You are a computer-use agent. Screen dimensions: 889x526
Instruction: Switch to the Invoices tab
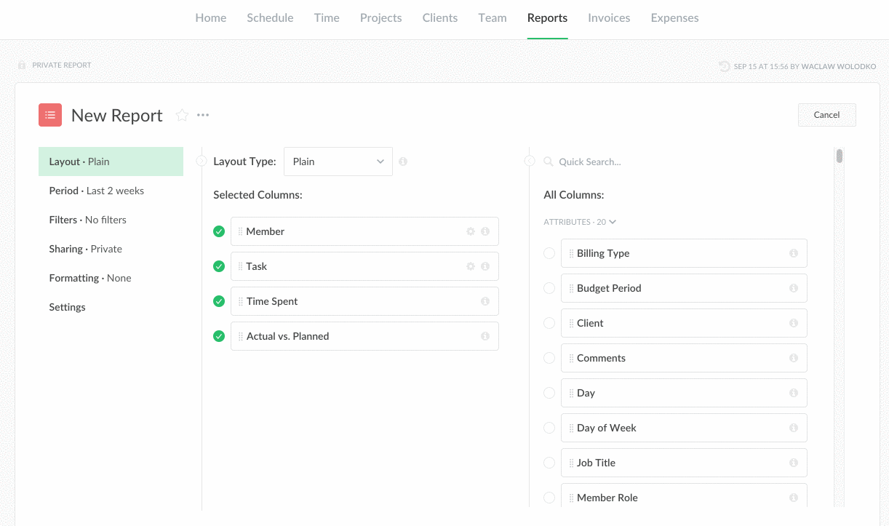609,18
